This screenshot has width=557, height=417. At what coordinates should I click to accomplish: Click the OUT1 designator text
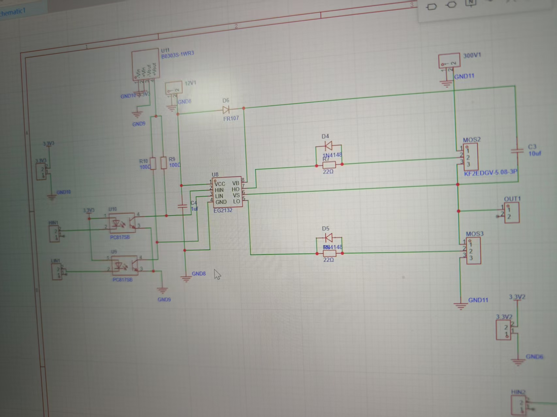pos(512,199)
